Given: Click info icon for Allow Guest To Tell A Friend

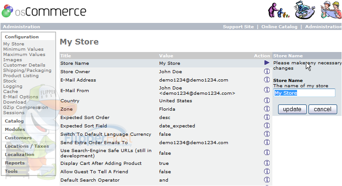Looking at the screenshot, I should coord(267,171).
